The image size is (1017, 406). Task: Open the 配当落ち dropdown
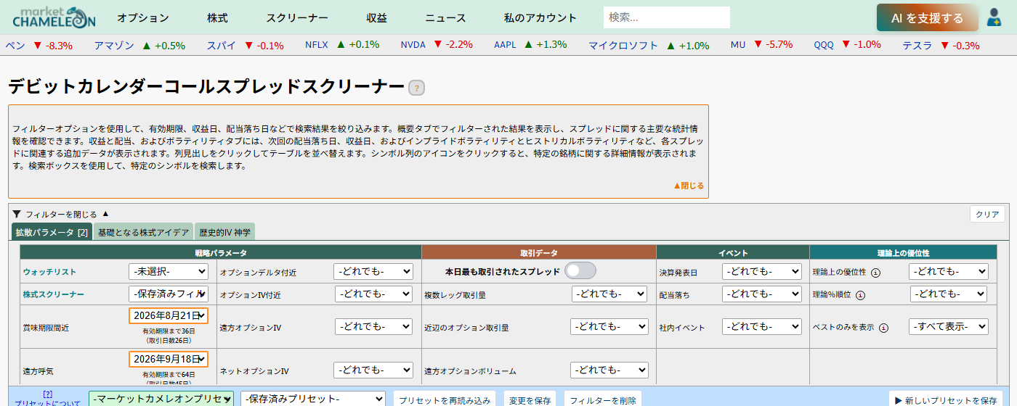761,294
